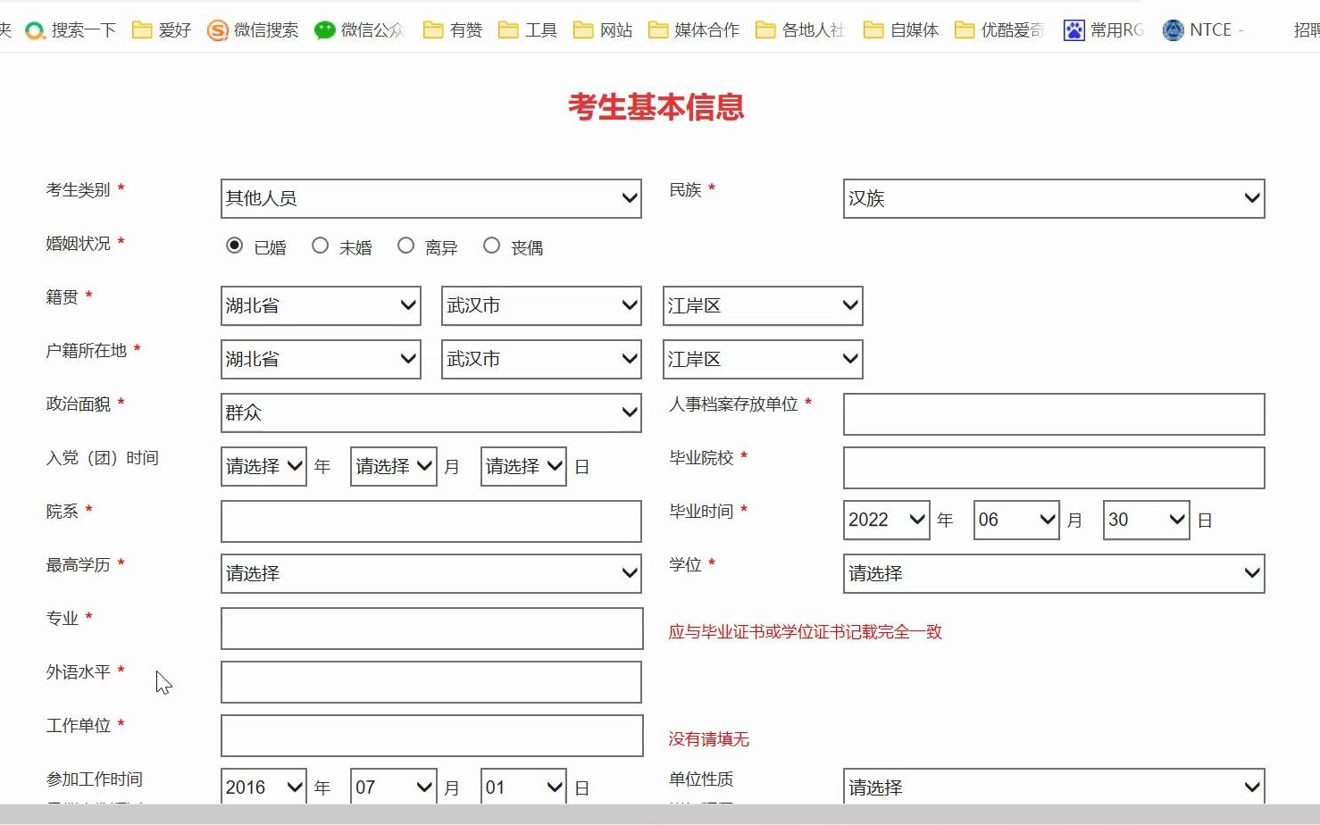The image size is (1320, 825).
Task: Click the 考生基本信息 heading
Action: tap(656, 107)
